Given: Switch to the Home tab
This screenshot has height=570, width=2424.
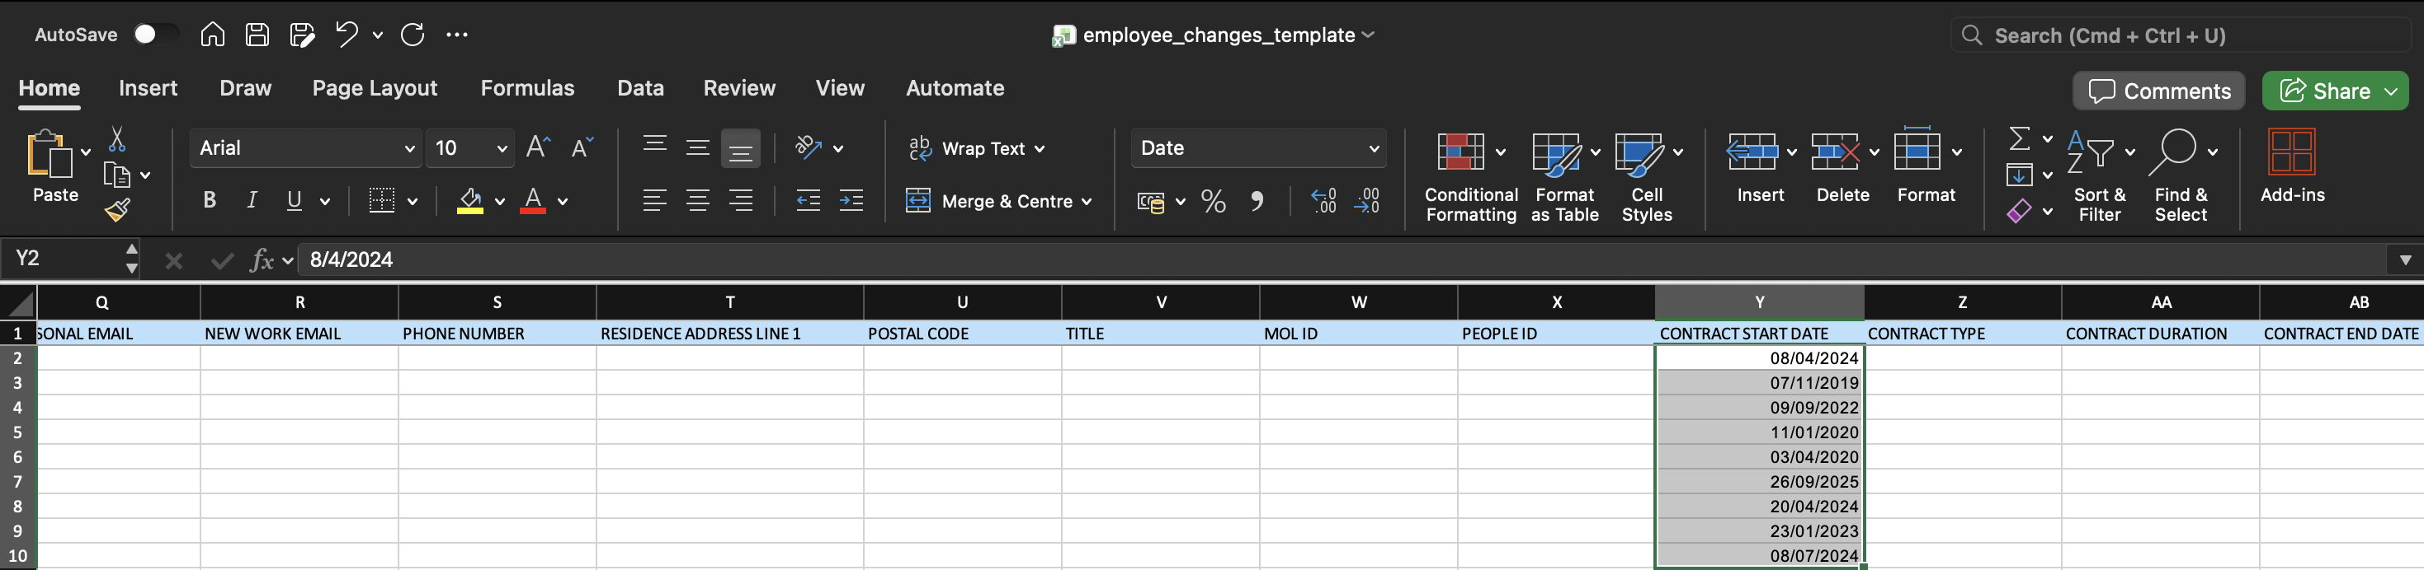Looking at the screenshot, I should click(49, 88).
